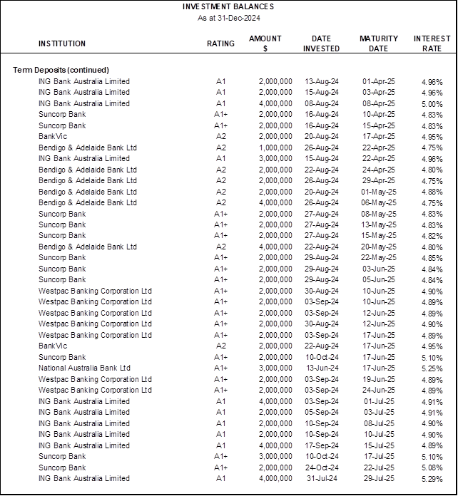458x496 pixels.
Task: Select maturity date 03-Jun-25
Action: 379,269
